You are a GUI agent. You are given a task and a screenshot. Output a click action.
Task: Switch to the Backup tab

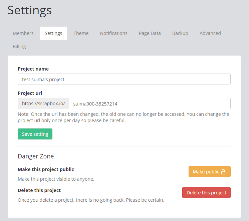[180, 33]
